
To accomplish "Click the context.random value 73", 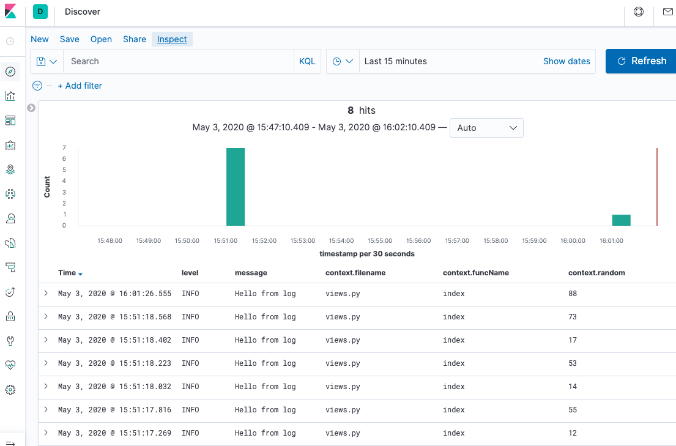I will point(573,316).
